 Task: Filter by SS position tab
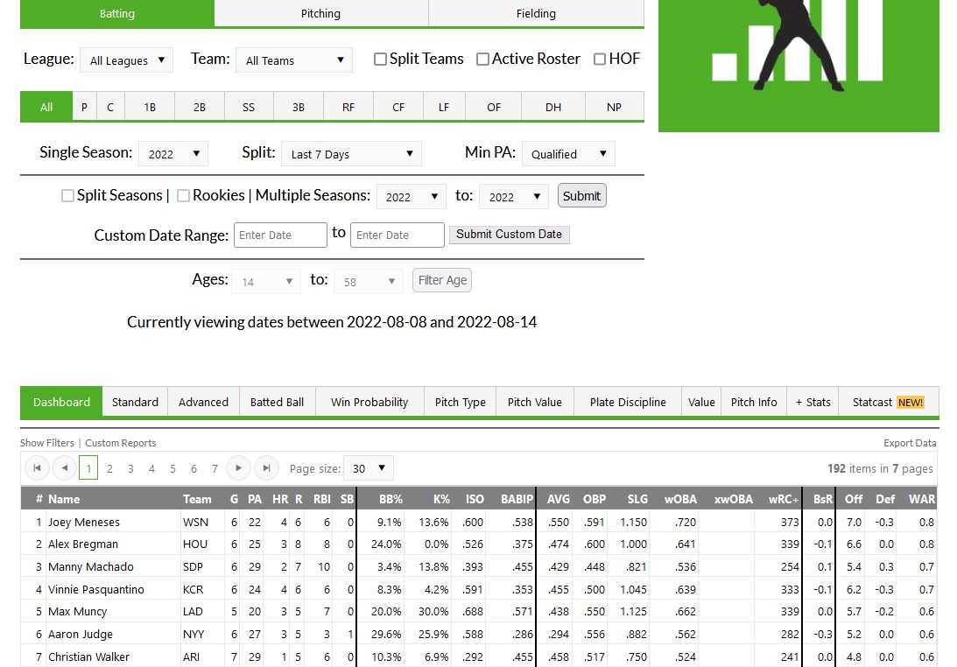pos(249,107)
